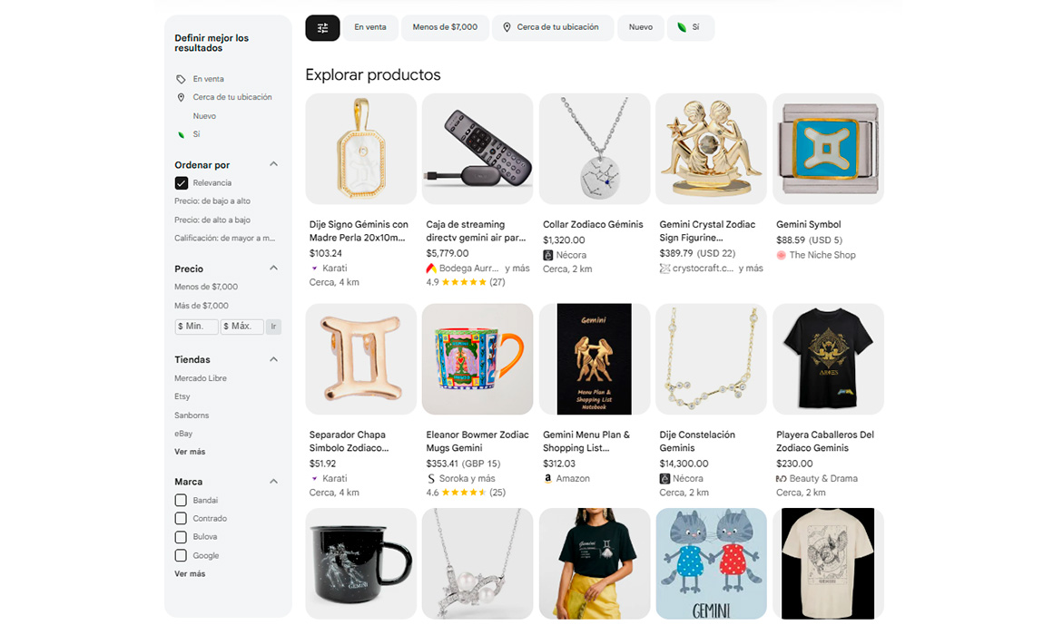
Task: Click Ver más under Tiendas
Action: click(x=190, y=452)
